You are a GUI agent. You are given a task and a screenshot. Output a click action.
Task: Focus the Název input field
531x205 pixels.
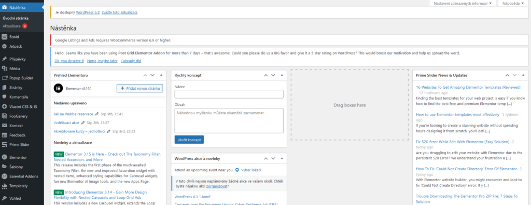click(x=229, y=94)
